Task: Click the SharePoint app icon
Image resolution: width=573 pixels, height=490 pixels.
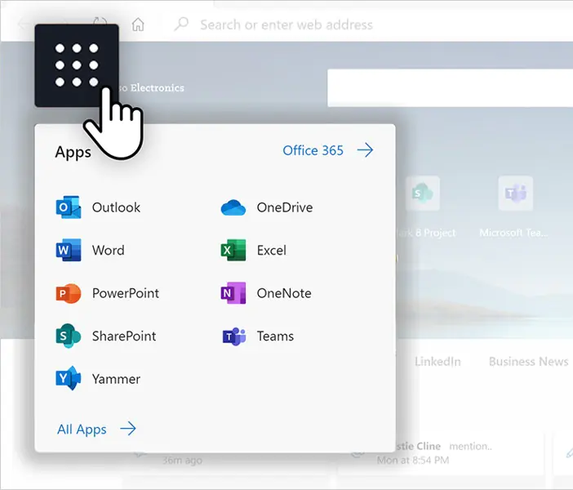Action: pyautogui.click(x=69, y=336)
